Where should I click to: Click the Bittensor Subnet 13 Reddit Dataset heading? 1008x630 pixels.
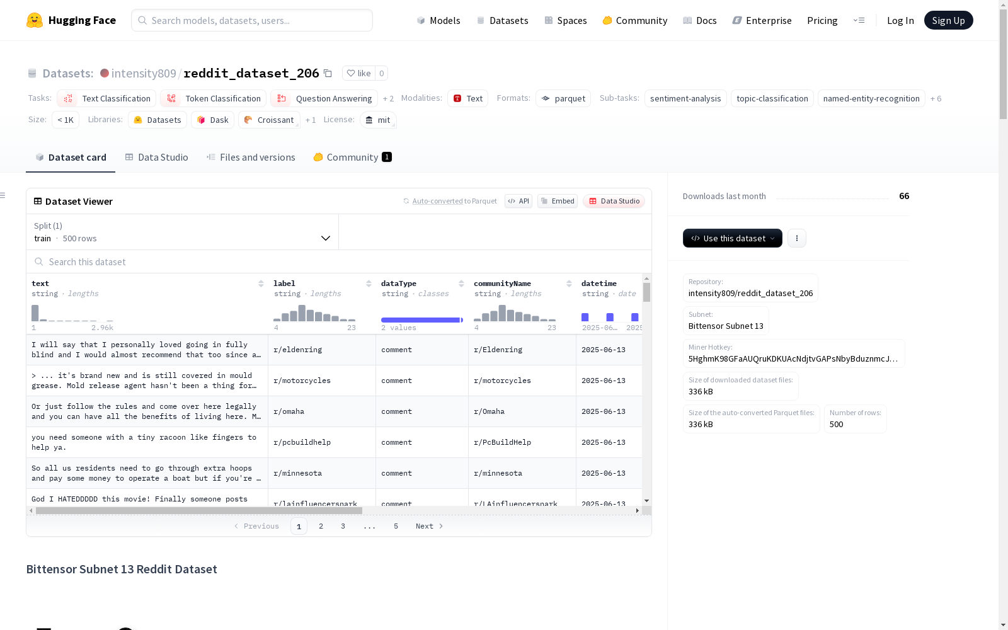point(122,569)
